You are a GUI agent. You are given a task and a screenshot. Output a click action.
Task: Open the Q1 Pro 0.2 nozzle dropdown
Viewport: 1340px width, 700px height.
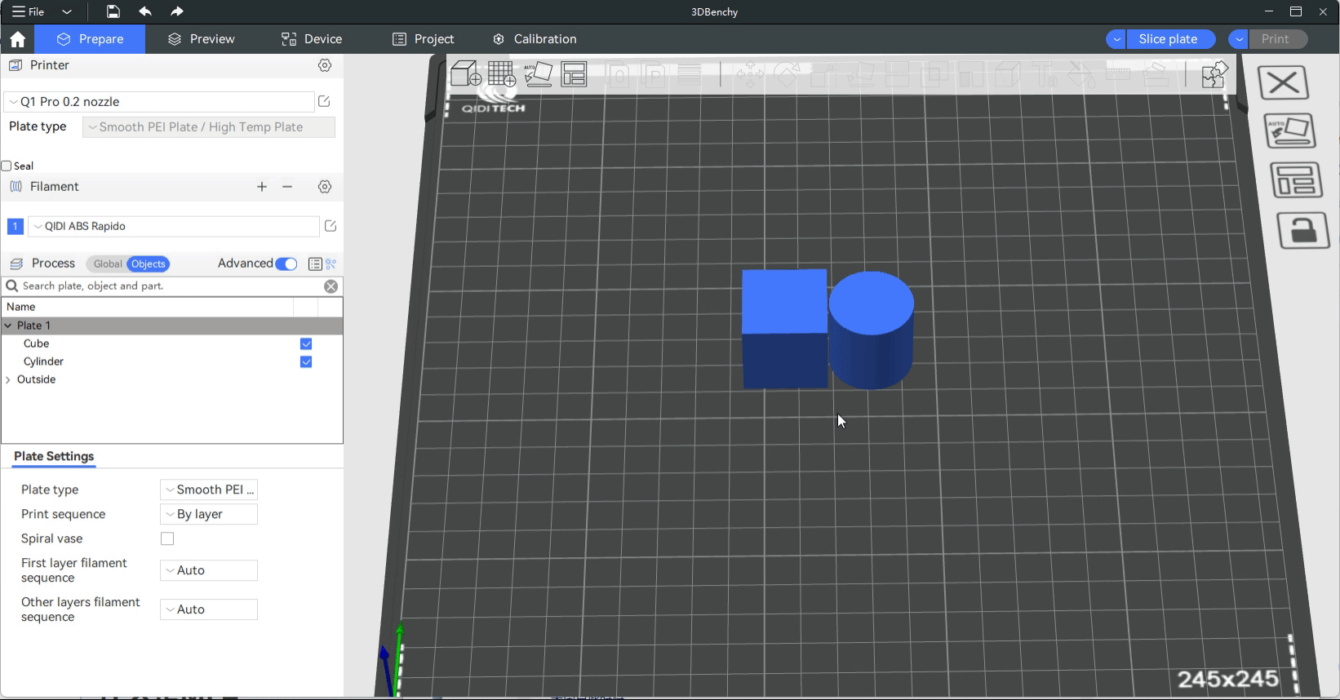click(159, 102)
